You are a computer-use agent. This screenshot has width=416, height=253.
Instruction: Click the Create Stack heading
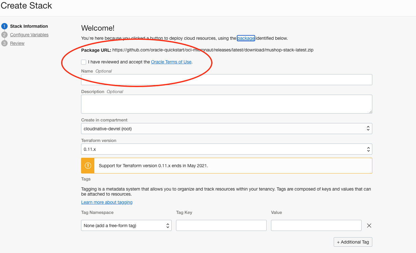(x=26, y=6)
